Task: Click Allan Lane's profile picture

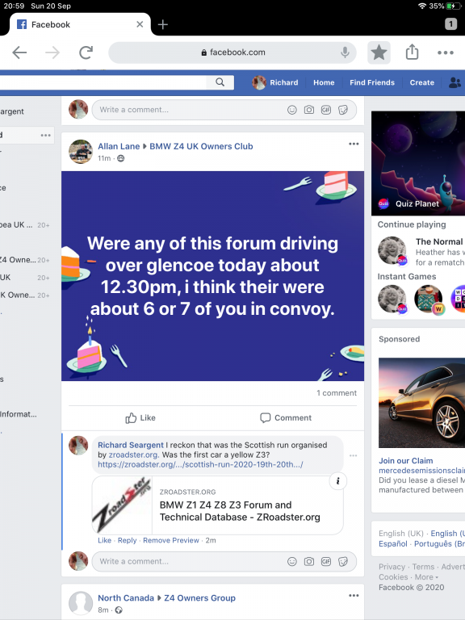Action: point(81,152)
